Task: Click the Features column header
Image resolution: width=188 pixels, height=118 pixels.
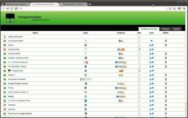Action: coord(121,33)
